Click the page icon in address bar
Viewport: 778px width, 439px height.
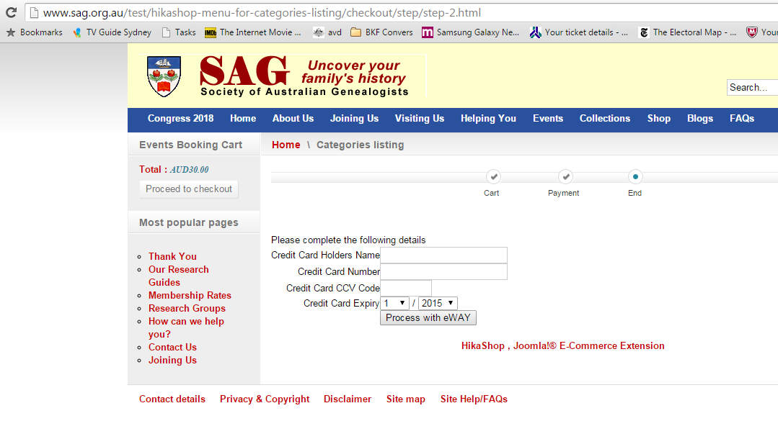click(x=34, y=13)
